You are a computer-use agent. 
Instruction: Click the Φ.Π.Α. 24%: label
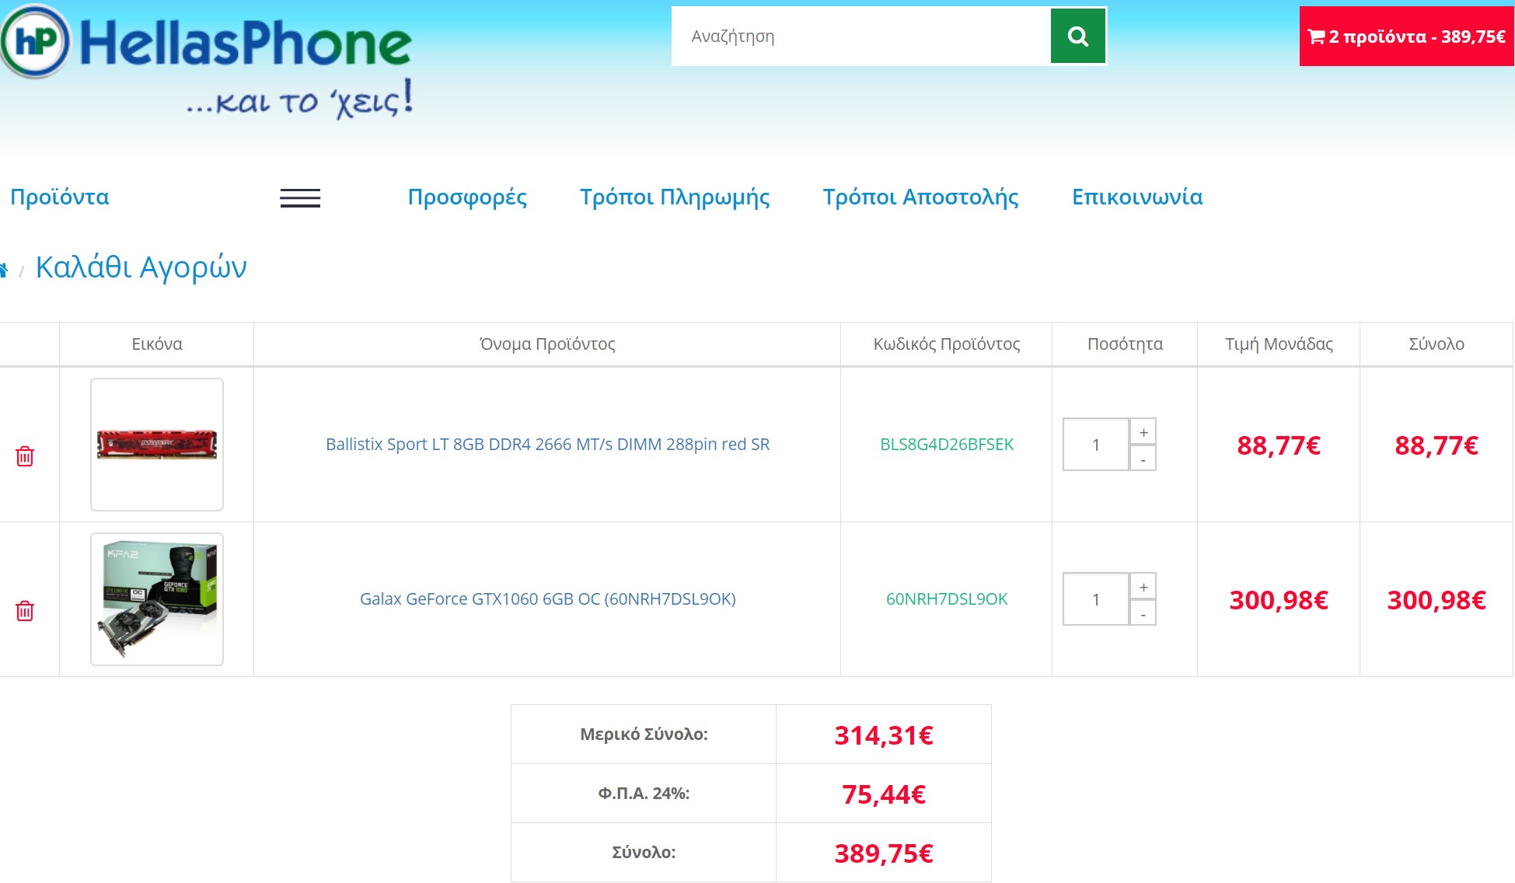(x=644, y=794)
